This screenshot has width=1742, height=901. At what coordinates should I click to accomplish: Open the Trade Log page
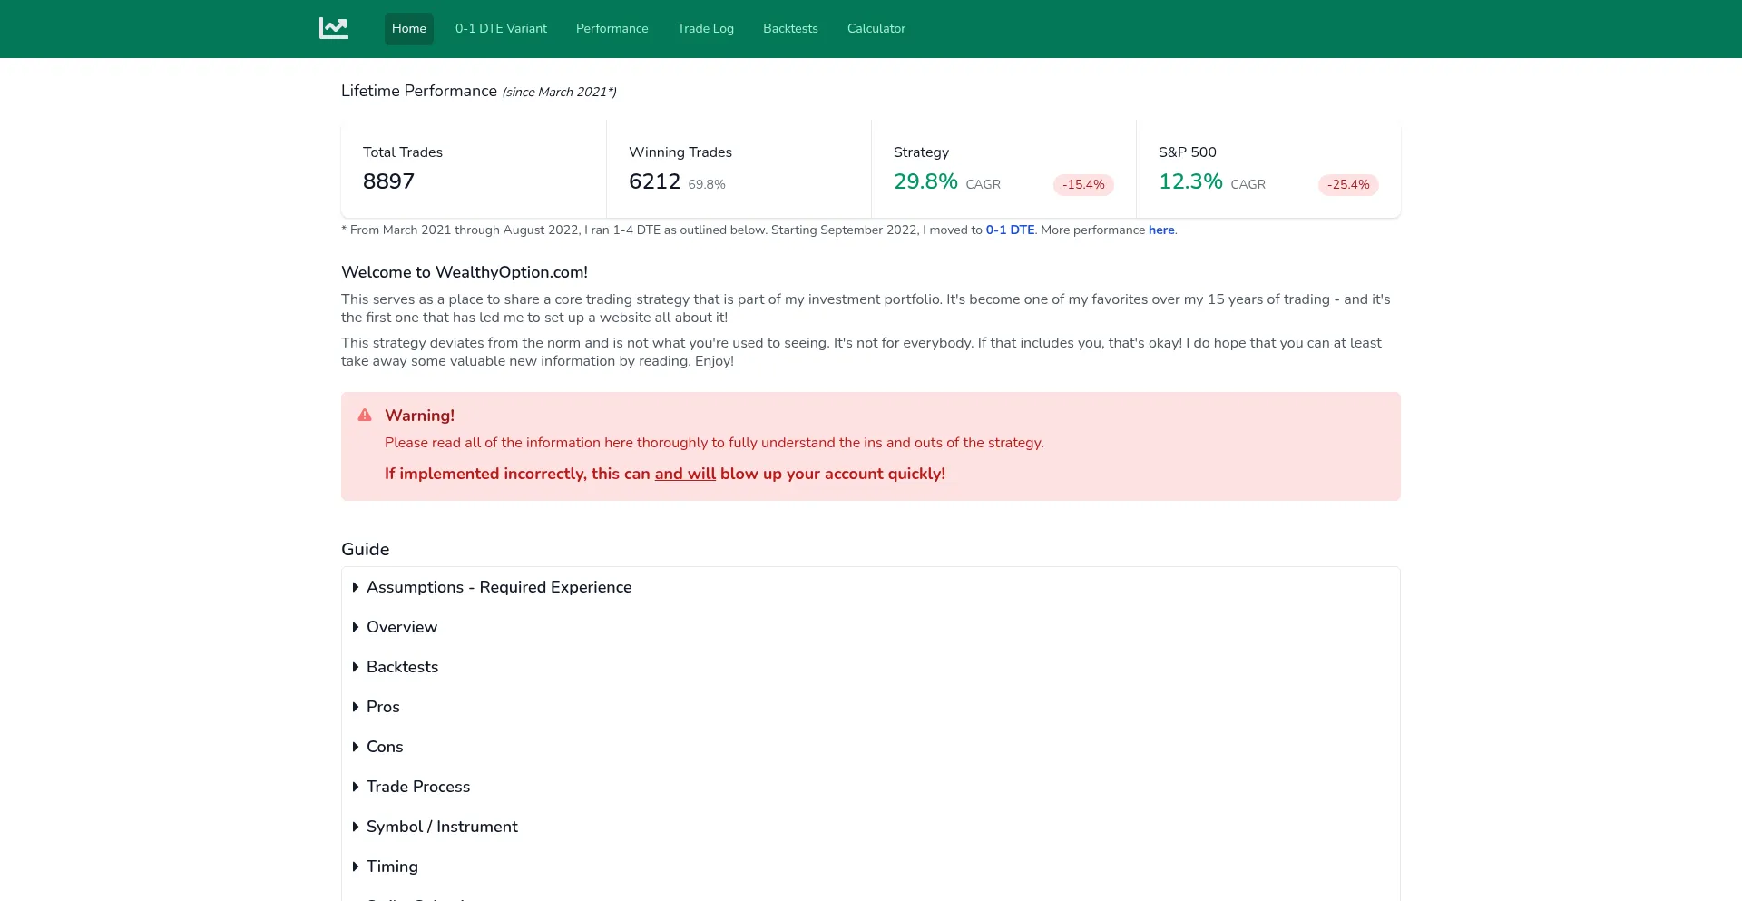click(x=706, y=29)
